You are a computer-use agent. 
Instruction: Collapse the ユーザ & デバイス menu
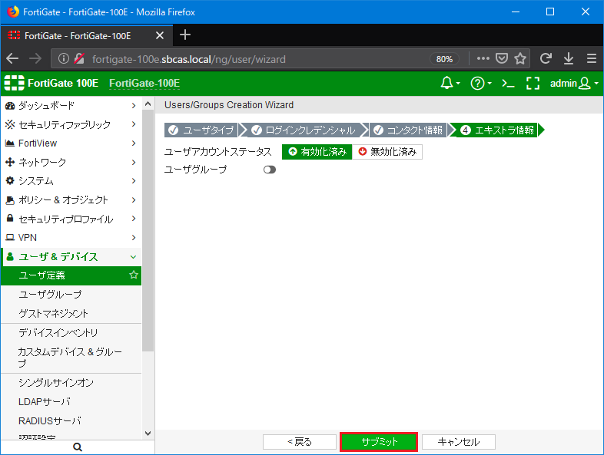[x=71, y=256]
